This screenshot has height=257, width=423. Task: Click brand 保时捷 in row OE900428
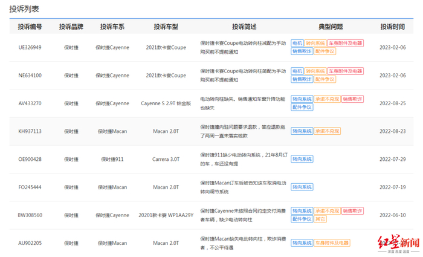pyautogui.click(x=71, y=159)
